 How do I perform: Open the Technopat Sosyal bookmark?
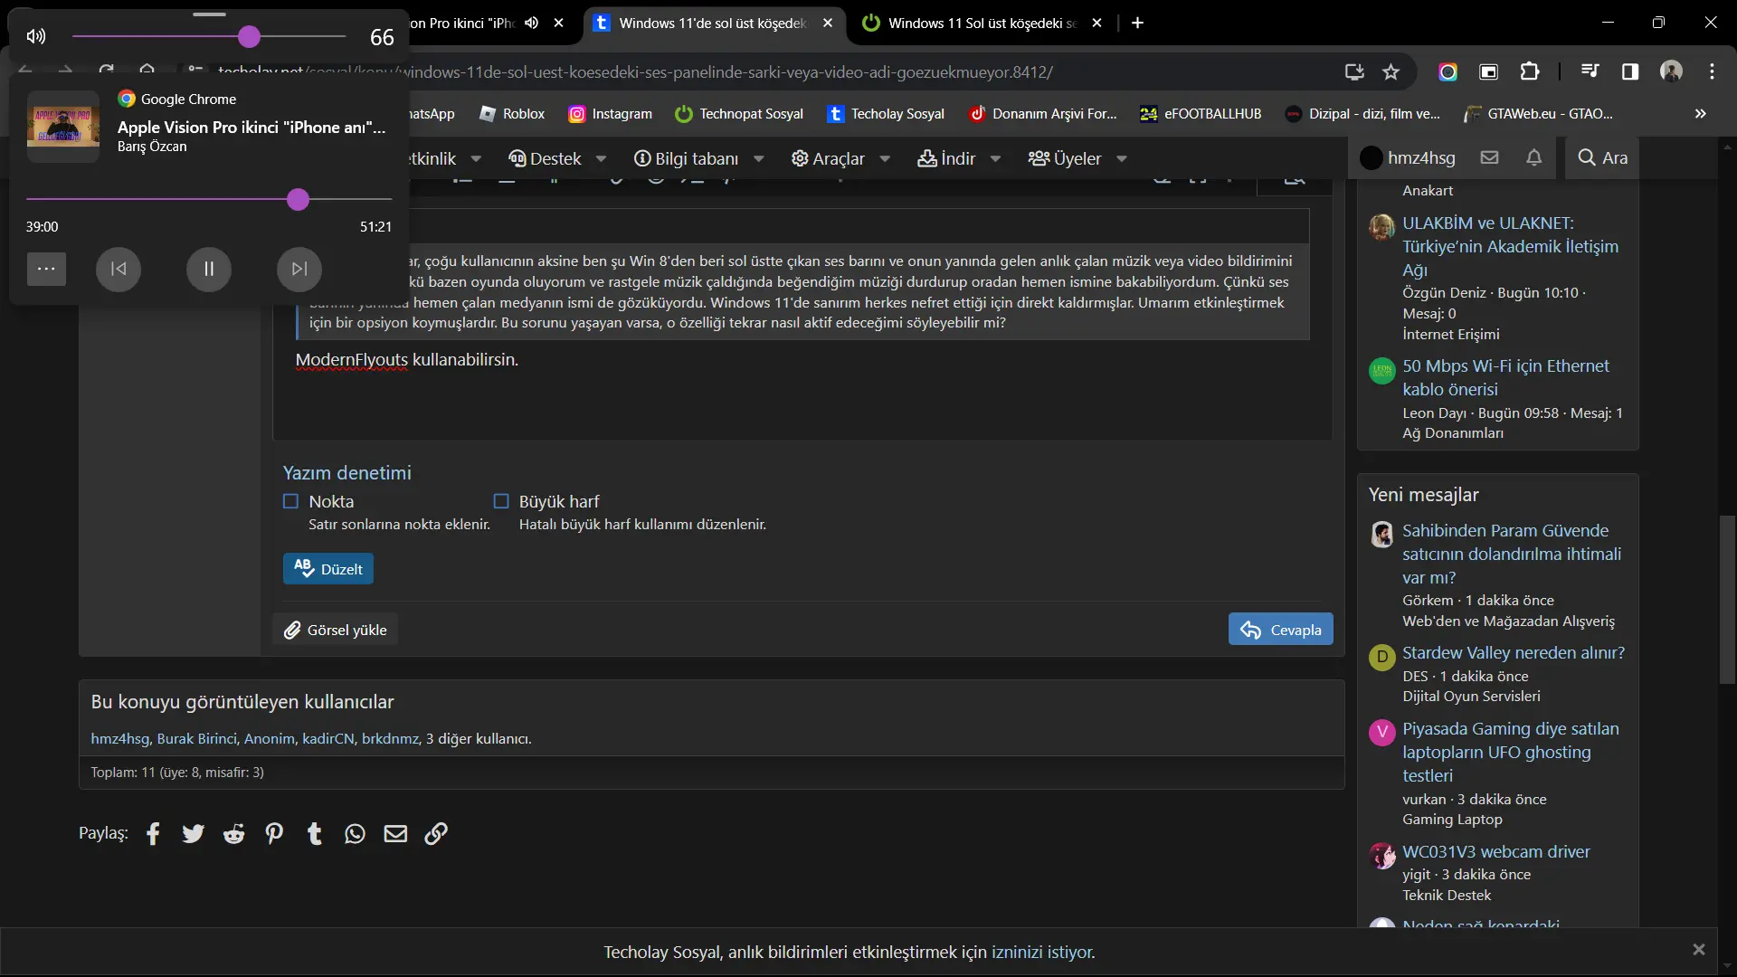coord(739,114)
